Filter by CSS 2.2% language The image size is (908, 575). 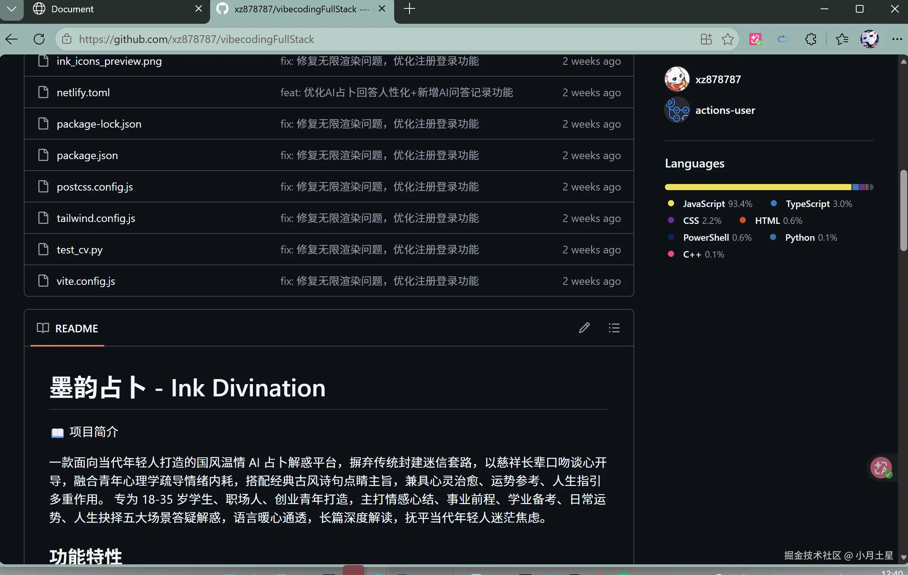[x=694, y=220]
